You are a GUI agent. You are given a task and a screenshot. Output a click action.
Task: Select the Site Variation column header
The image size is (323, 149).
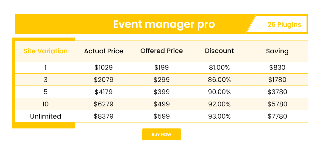pos(45,51)
